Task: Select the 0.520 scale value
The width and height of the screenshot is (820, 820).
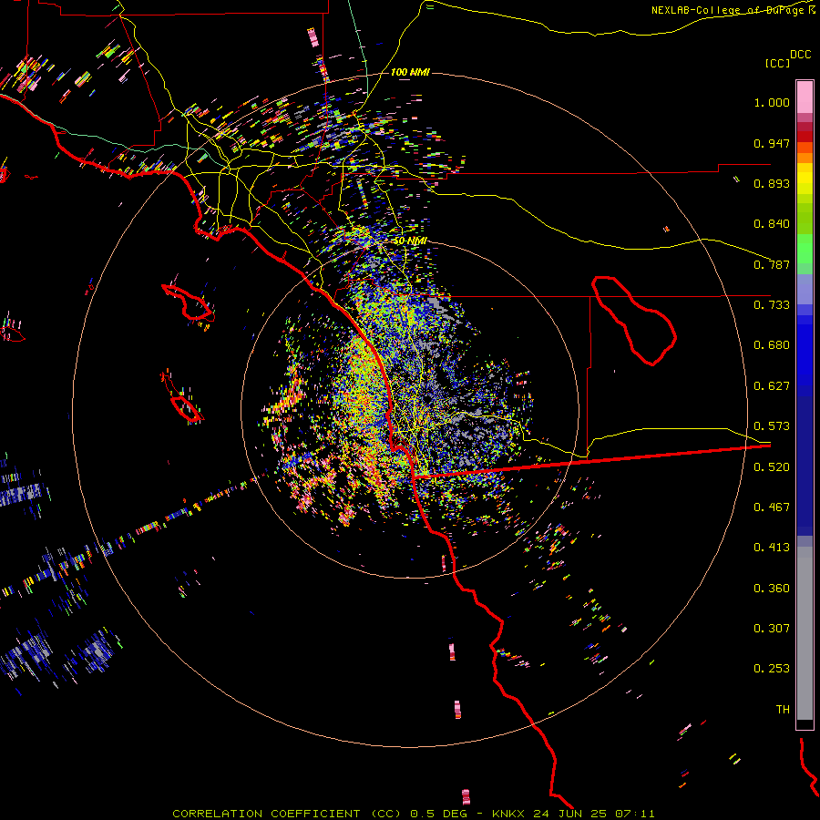Action: pos(772,467)
